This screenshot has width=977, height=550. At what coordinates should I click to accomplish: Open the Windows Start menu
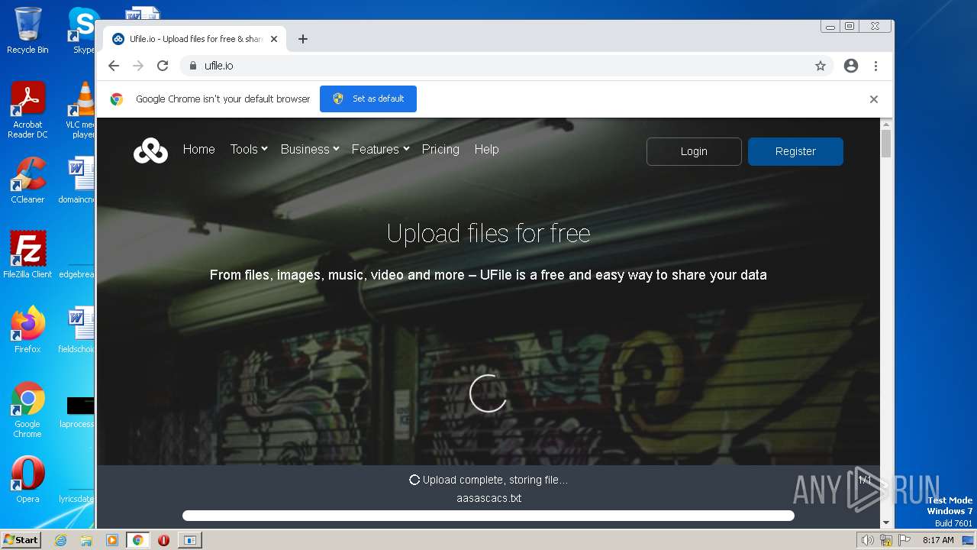click(x=21, y=539)
